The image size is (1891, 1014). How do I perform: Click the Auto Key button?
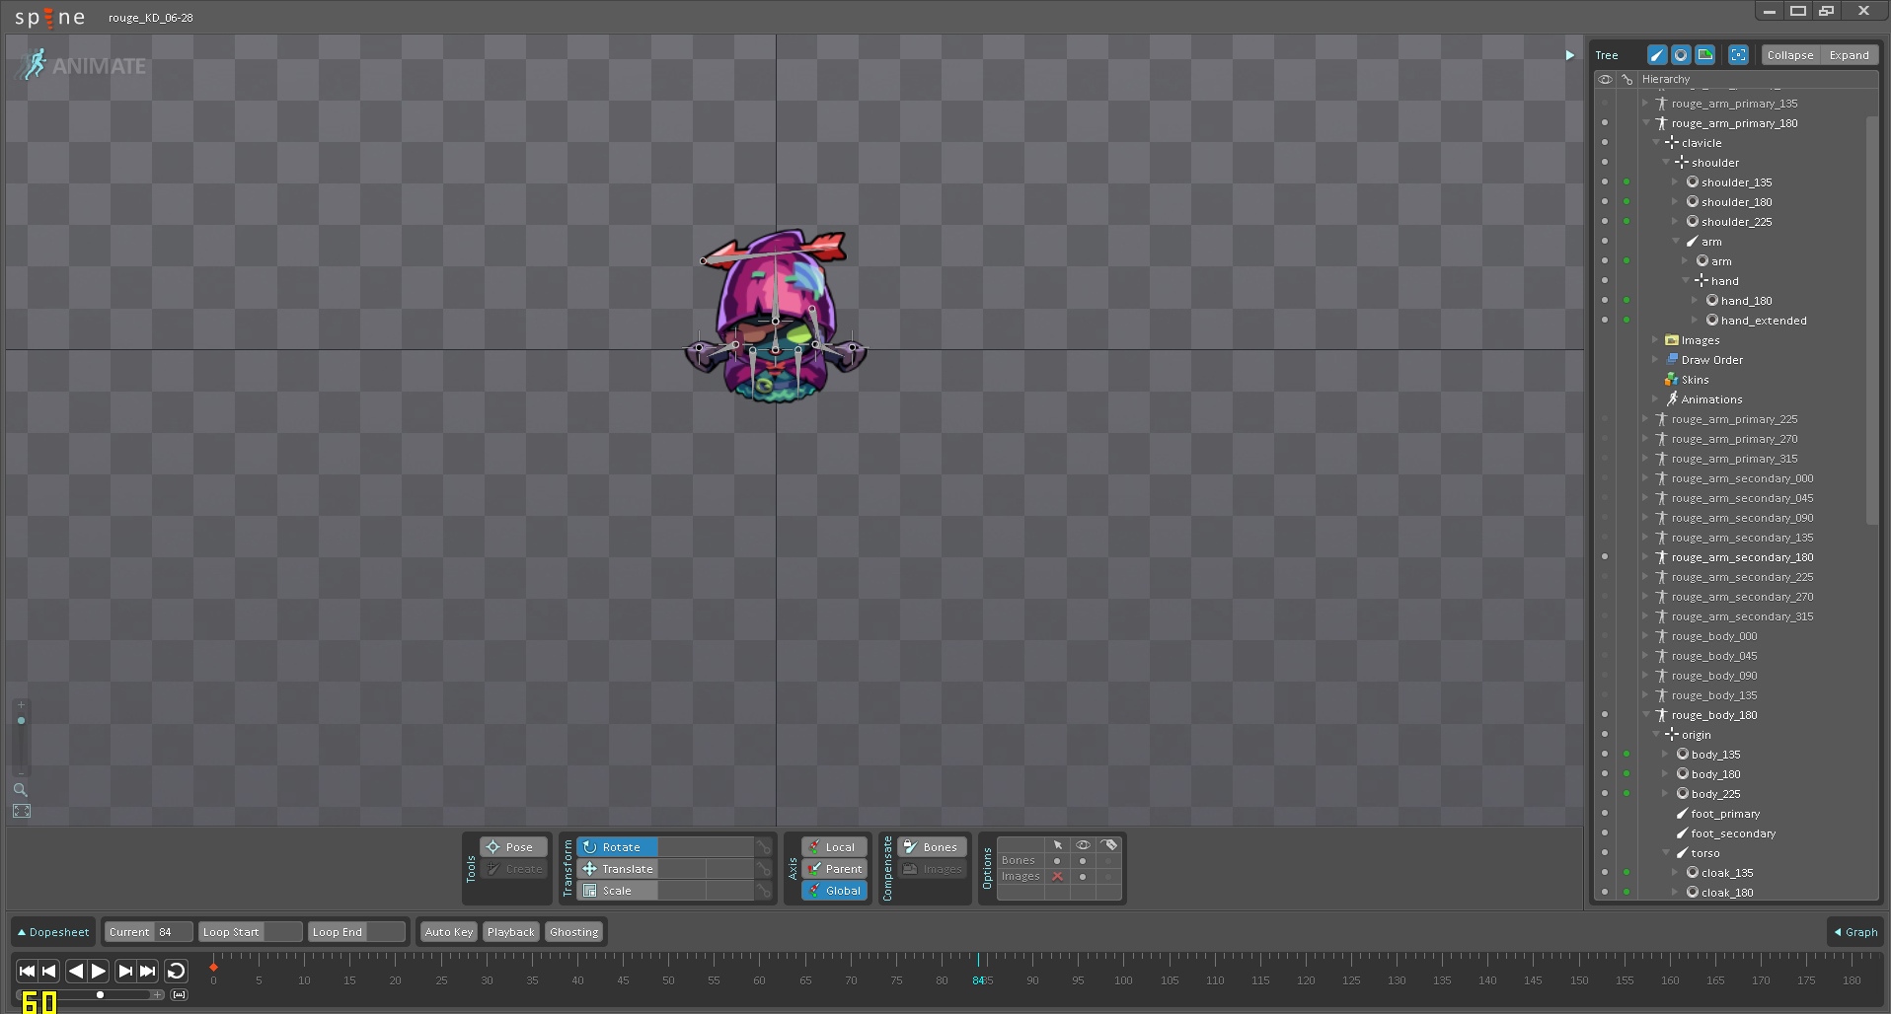click(449, 932)
